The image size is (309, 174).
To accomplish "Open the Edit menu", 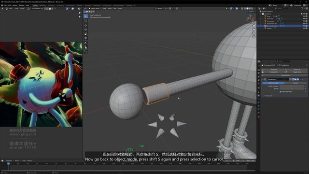I will [10, 5].
